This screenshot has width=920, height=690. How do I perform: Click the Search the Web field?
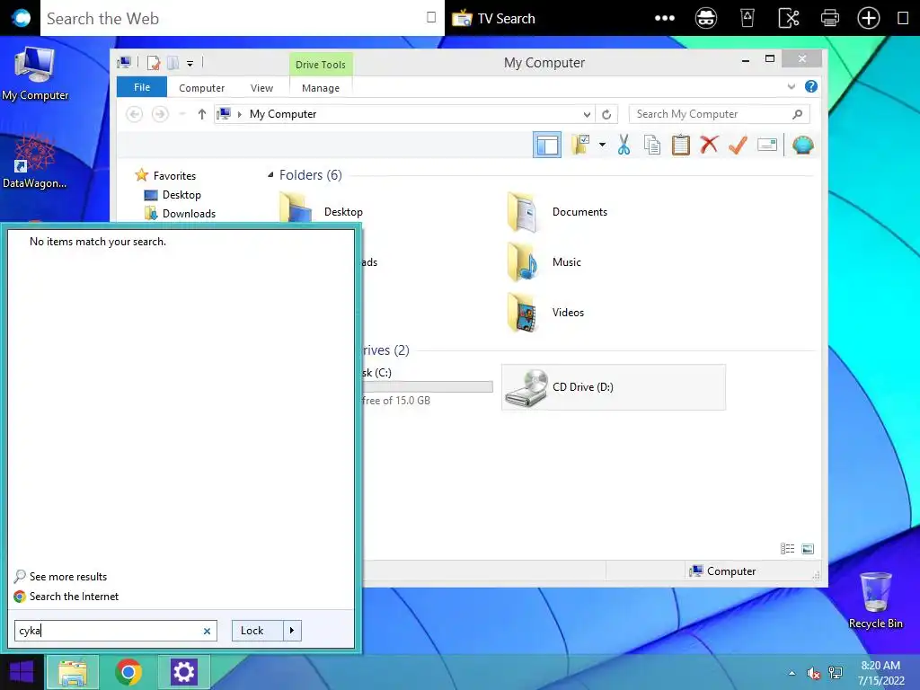coord(243,18)
